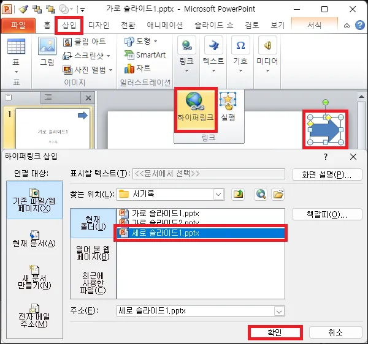Minimize the ribbon with caret icon
368x344 pixels.
click(x=347, y=26)
